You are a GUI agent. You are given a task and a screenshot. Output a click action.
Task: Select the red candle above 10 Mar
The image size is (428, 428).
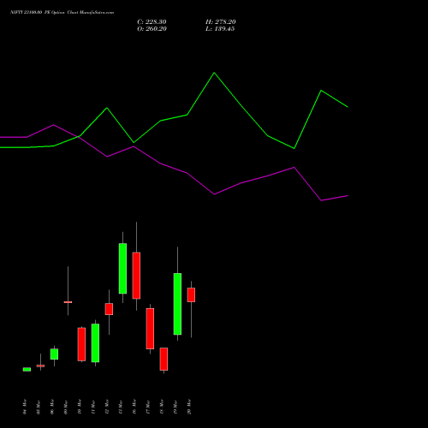[81, 344]
